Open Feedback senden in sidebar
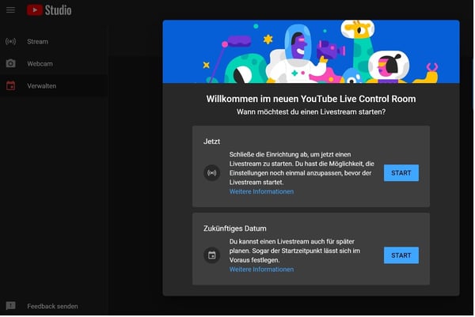The height and width of the screenshot is (317, 475). (54, 306)
